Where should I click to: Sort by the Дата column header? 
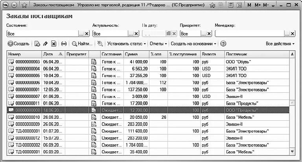tap(53, 54)
